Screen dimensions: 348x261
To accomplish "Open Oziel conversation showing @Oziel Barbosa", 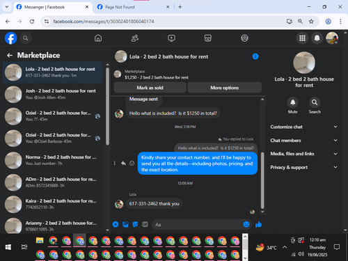I will (x=53, y=139).
